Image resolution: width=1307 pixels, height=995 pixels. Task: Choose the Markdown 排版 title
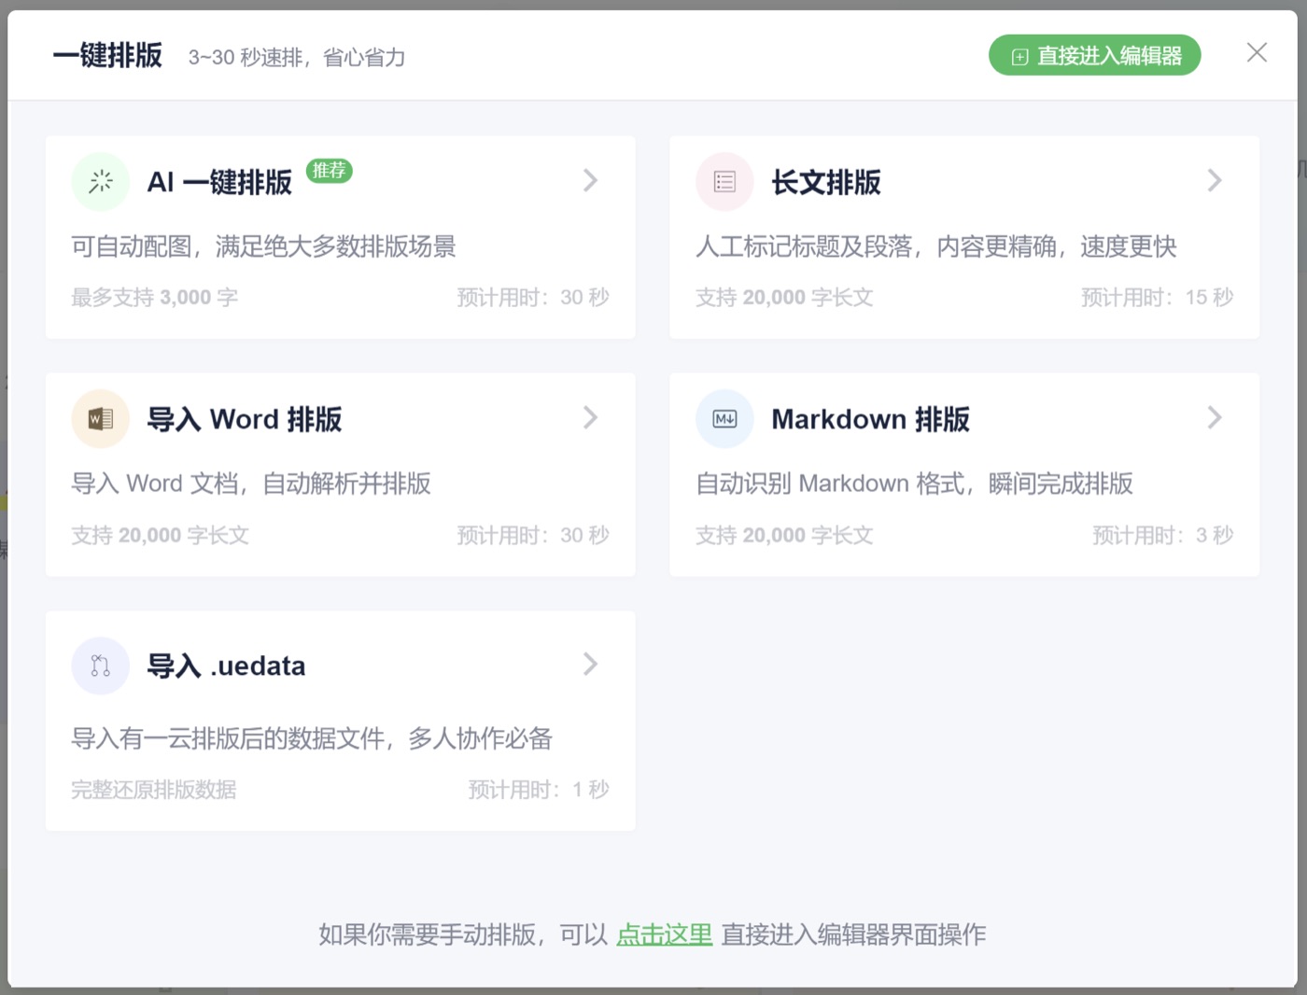point(870,419)
